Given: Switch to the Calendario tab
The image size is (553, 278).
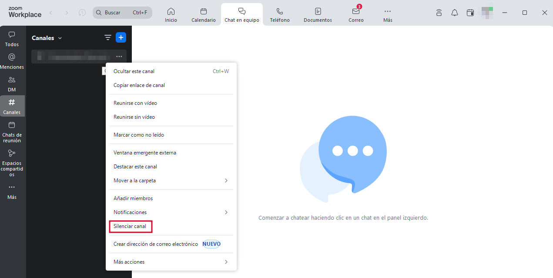Looking at the screenshot, I should [204, 14].
